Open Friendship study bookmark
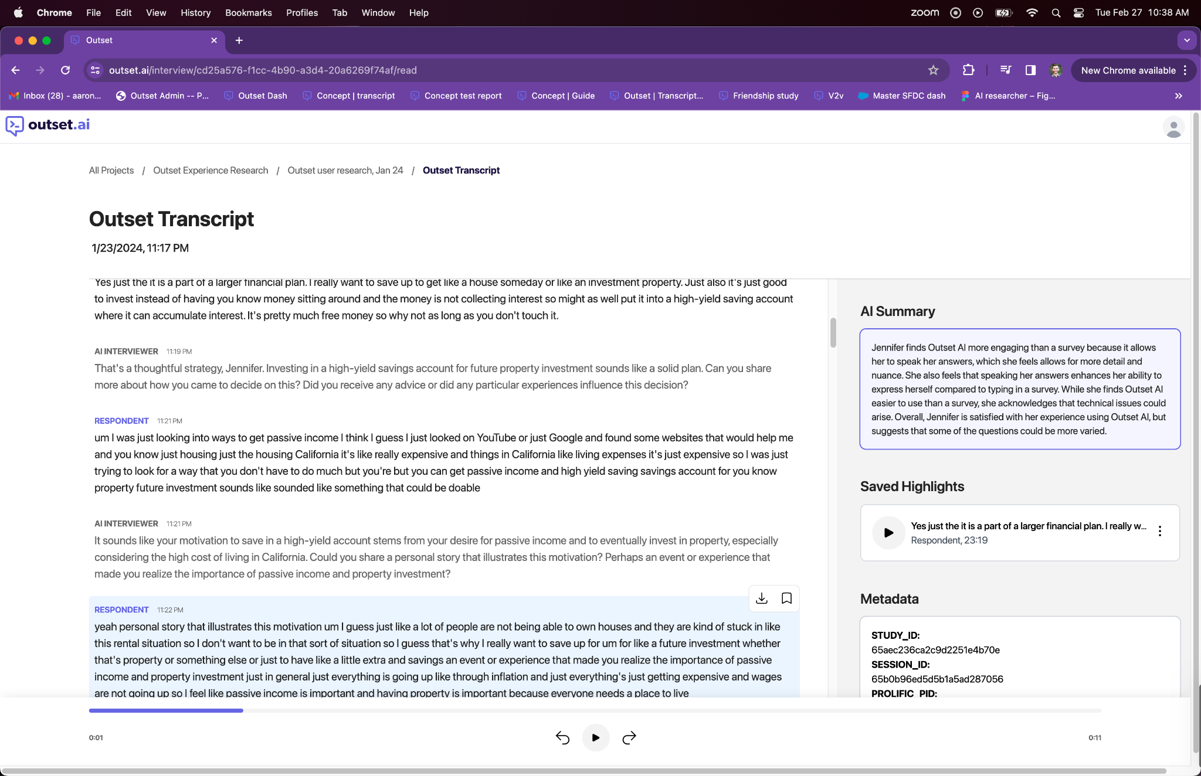This screenshot has width=1201, height=776. tap(759, 96)
